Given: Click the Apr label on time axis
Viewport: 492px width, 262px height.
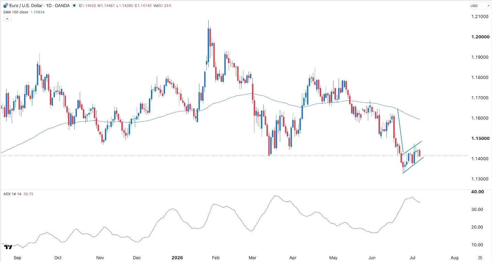Looking at the screenshot, I should click(x=293, y=258).
